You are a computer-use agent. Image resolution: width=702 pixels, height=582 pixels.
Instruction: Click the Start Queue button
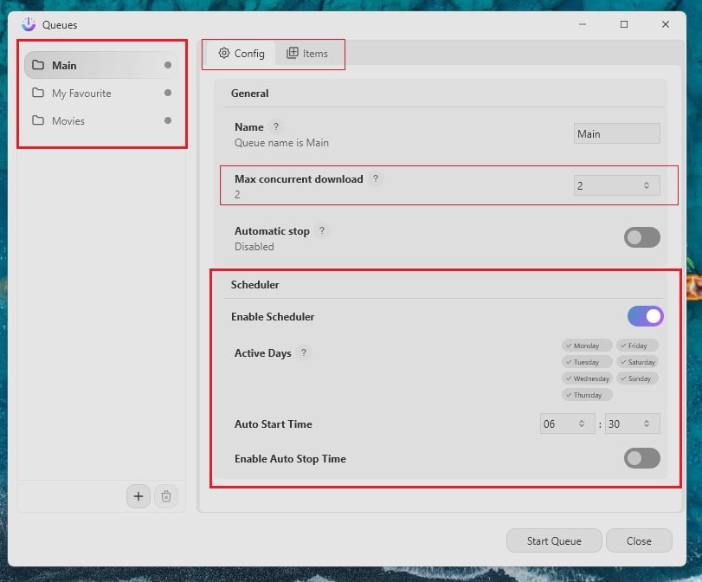(x=554, y=540)
